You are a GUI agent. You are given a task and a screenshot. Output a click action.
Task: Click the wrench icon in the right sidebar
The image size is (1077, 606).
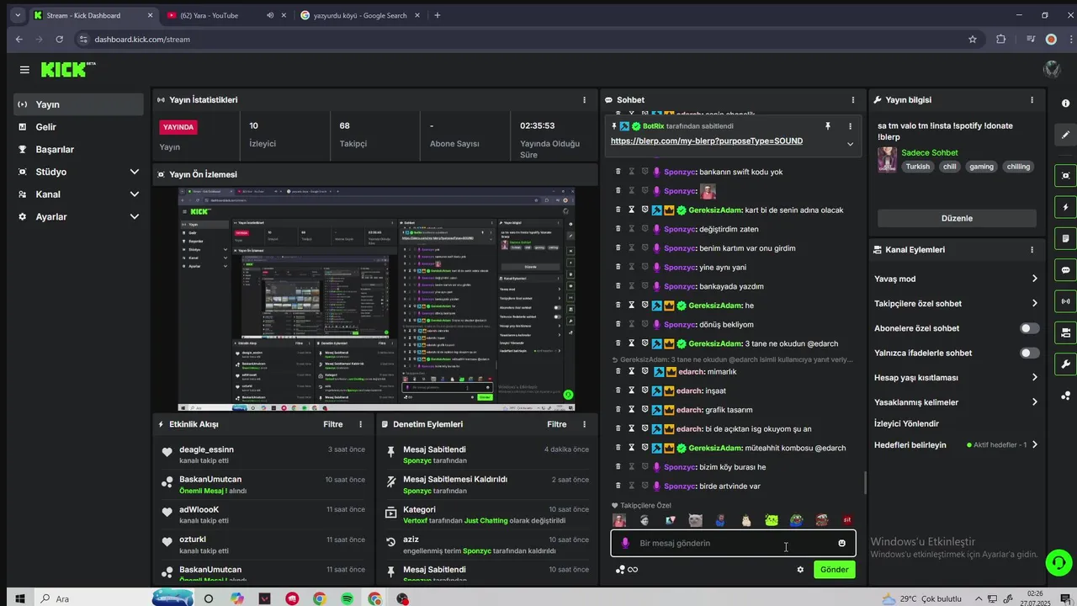coord(1066,364)
